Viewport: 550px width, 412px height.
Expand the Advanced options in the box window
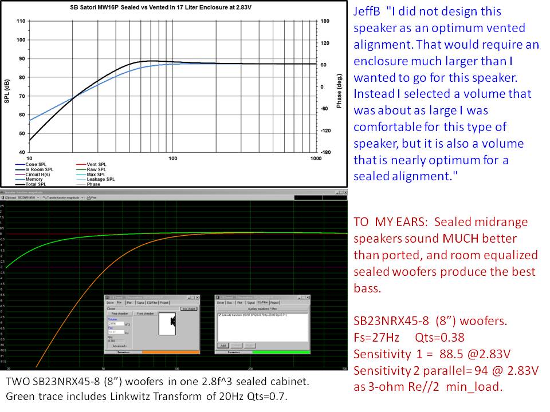(x=120, y=346)
